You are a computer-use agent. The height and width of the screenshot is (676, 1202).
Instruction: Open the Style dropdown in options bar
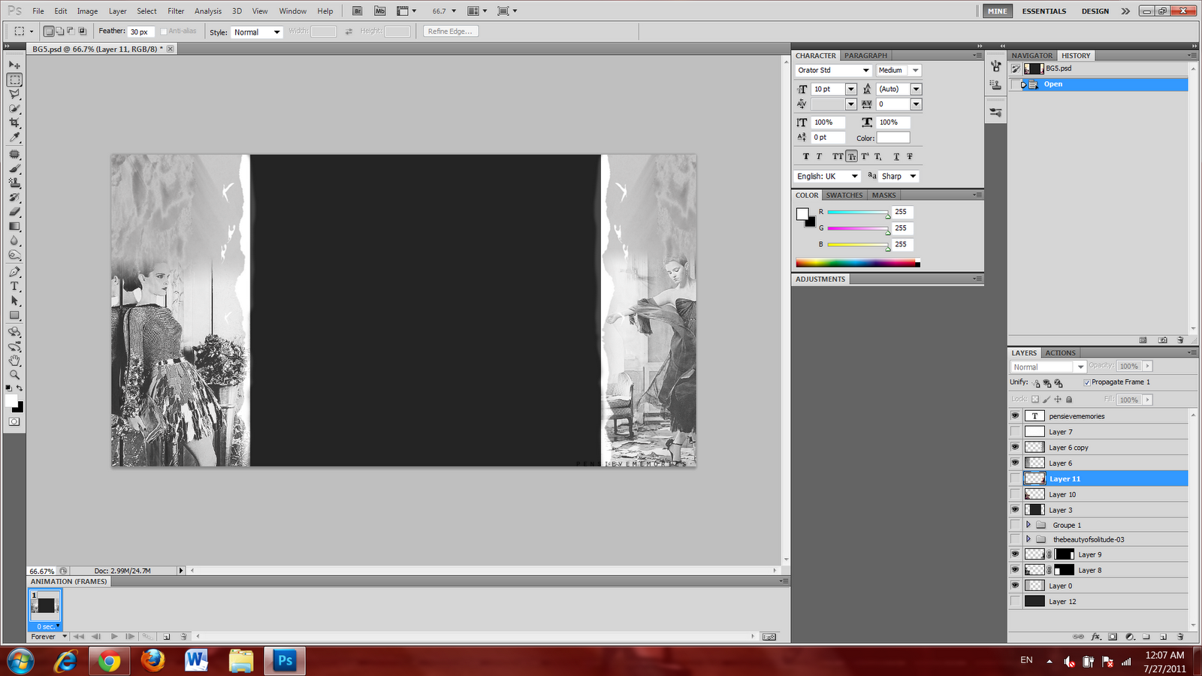point(276,31)
